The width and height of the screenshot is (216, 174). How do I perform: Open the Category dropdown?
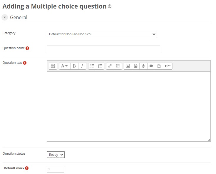102,34
